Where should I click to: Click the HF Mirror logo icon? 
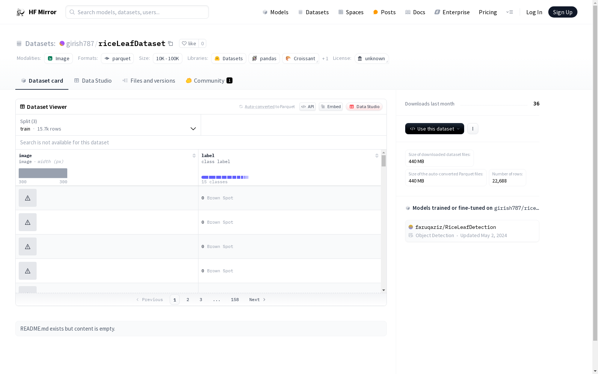point(20,12)
